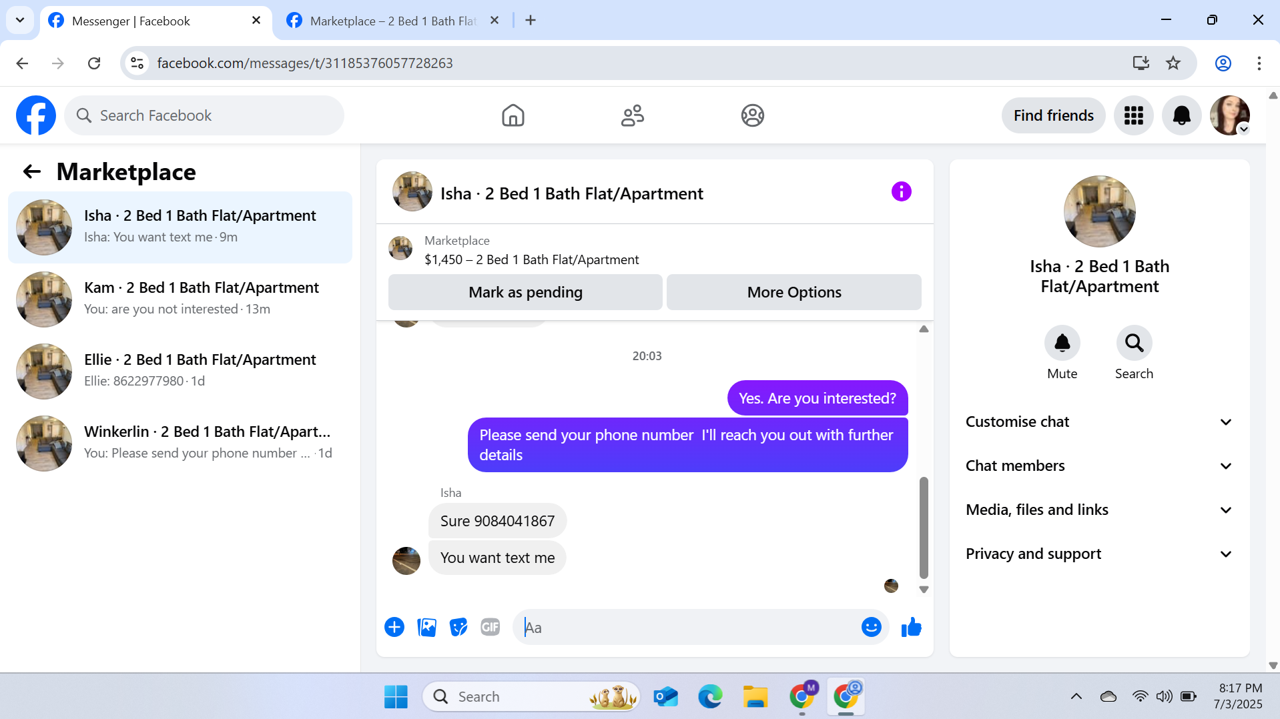Image resolution: width=1280 pixels, height=719 pixels.
Task: Open the $1,450 Marketplace listing link
Action: [x=531, y=259]
